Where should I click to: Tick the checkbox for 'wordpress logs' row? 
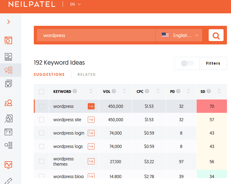click(42, 146)
